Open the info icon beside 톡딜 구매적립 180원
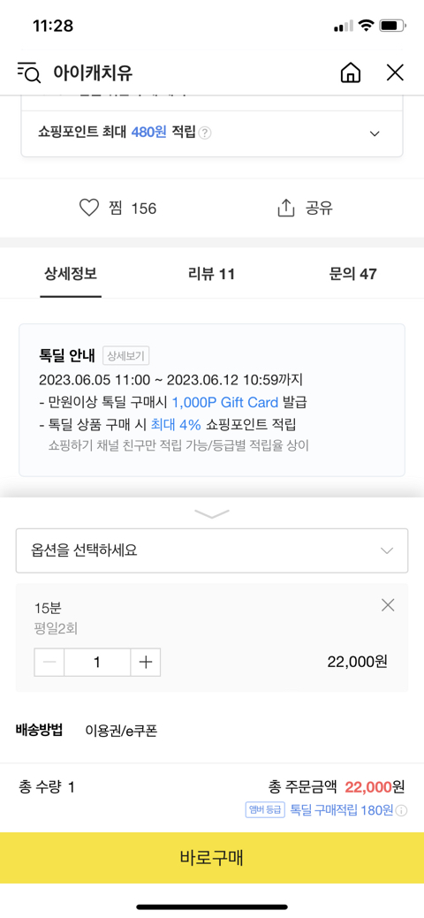 pyautogui.click(x=401, y=811)
